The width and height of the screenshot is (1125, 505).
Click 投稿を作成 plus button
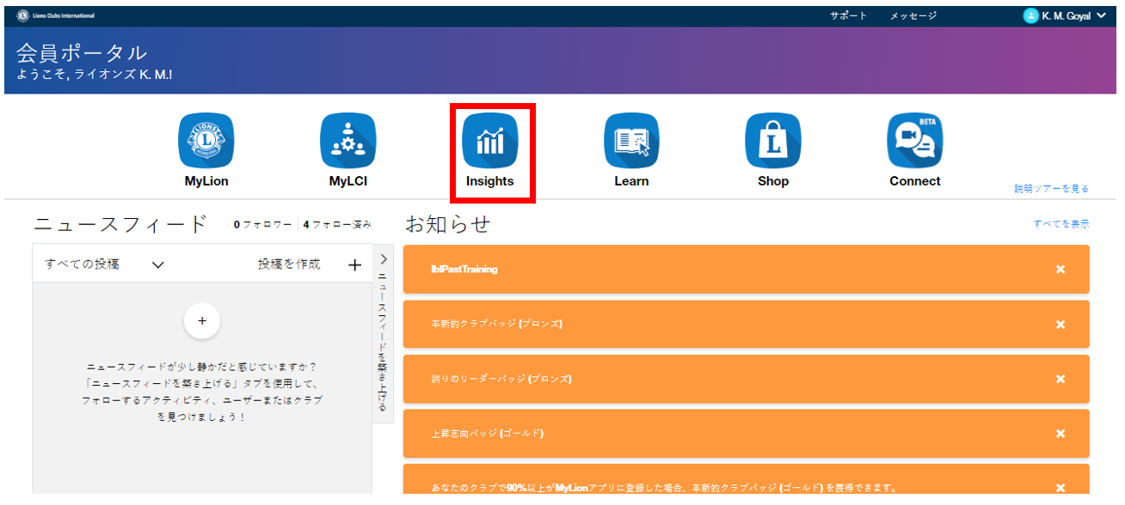click(x=354, y=265)
